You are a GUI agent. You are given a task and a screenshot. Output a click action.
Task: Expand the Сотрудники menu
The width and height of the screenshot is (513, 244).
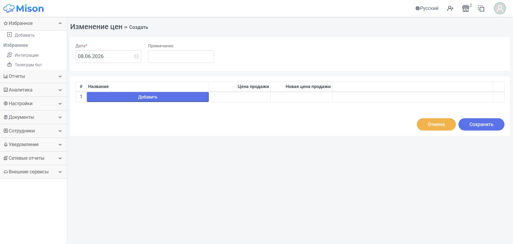(x=33, y=131)
